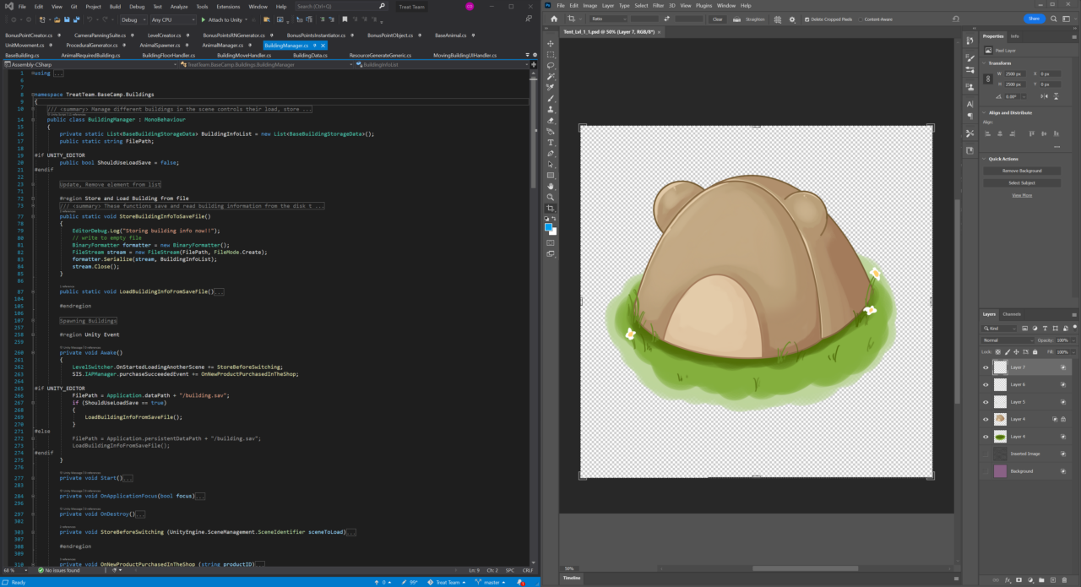Switch to the AnimalManager.cs tab
The height and width of the screenshot is (587, 1081).
click(222, 45)
